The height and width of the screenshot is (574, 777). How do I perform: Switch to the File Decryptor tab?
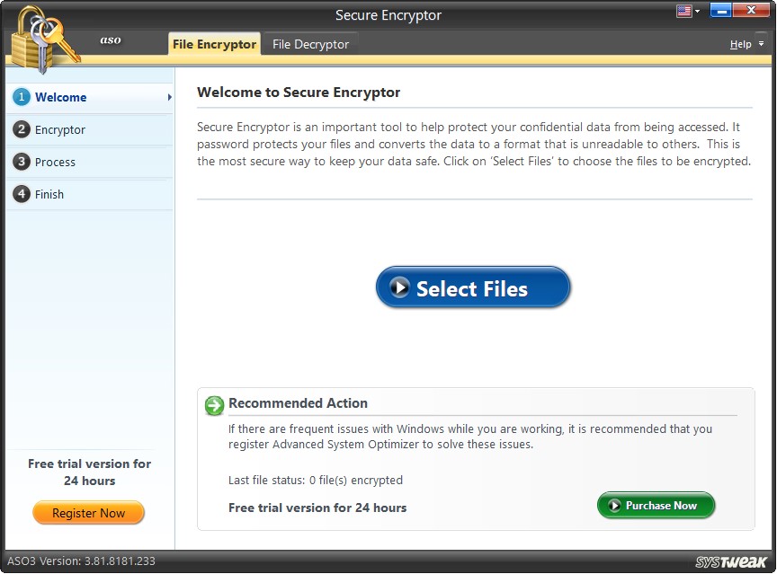(x=310, y=43)
